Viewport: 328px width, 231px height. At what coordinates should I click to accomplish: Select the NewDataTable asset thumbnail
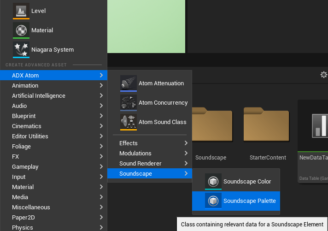pyautogui.click(x=313, y=125)
